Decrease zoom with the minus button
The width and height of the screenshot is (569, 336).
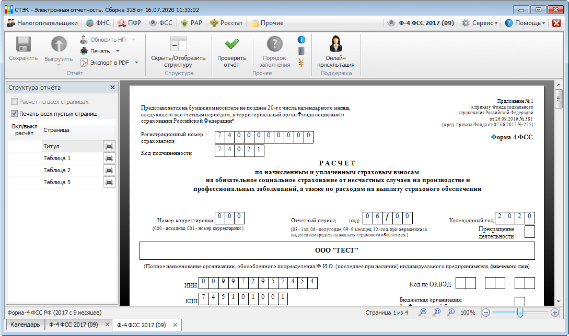click(x=486, y=313)
